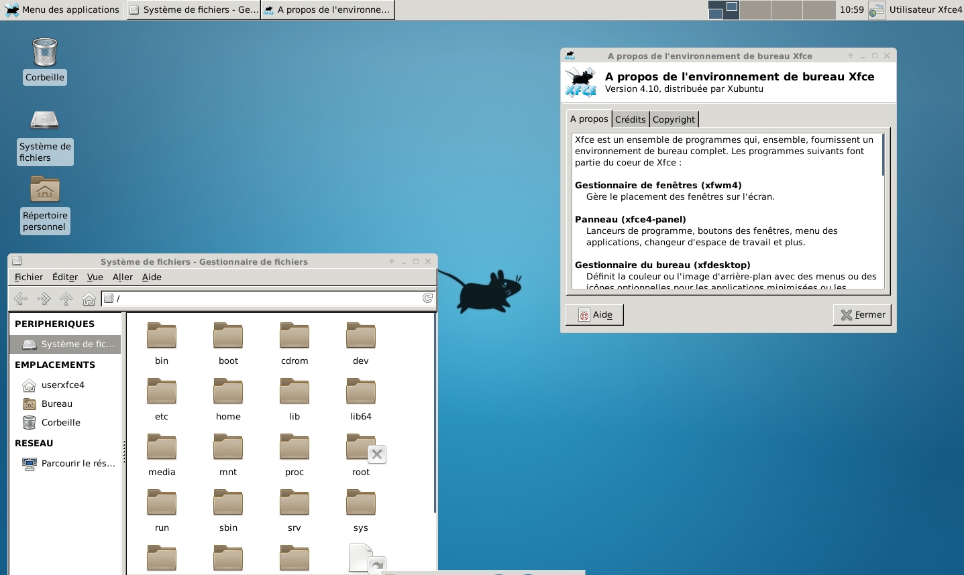Open the Aller menu
This screenshot has width=964, height=575.
tap(123, 277)
